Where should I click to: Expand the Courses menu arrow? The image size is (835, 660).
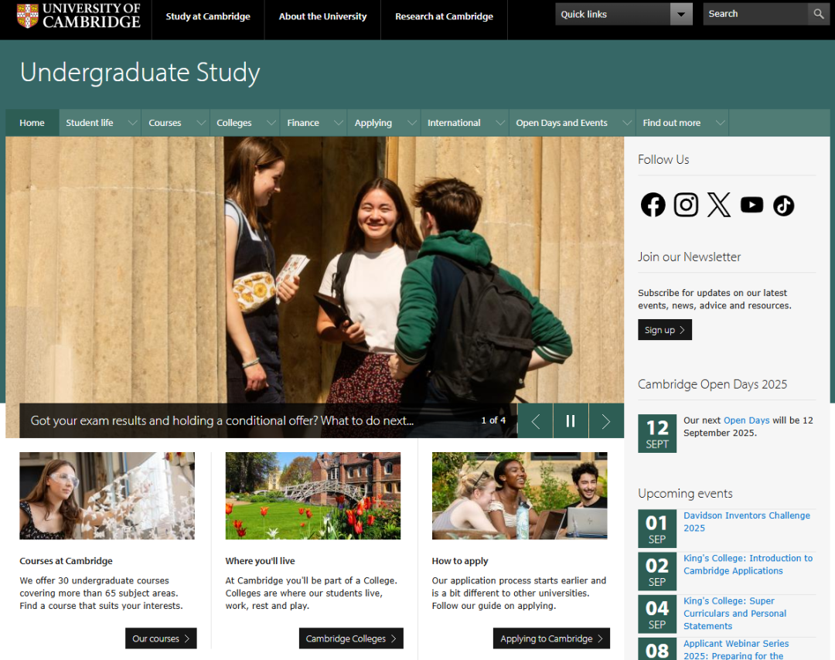pos(201,123)
